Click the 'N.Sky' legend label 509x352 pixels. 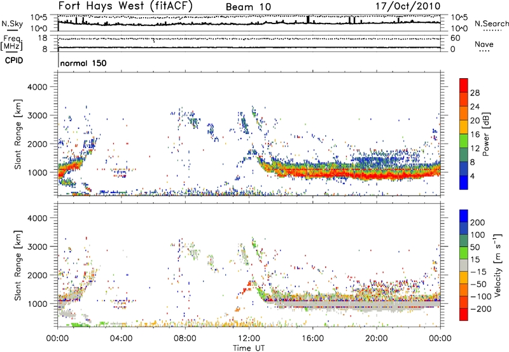[x=12, y=24]
